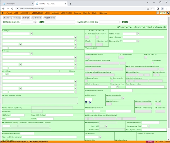Focus the Evidenčné číslo CV field
The height and width of the screenshot is (143, 170).
(109, 22)
